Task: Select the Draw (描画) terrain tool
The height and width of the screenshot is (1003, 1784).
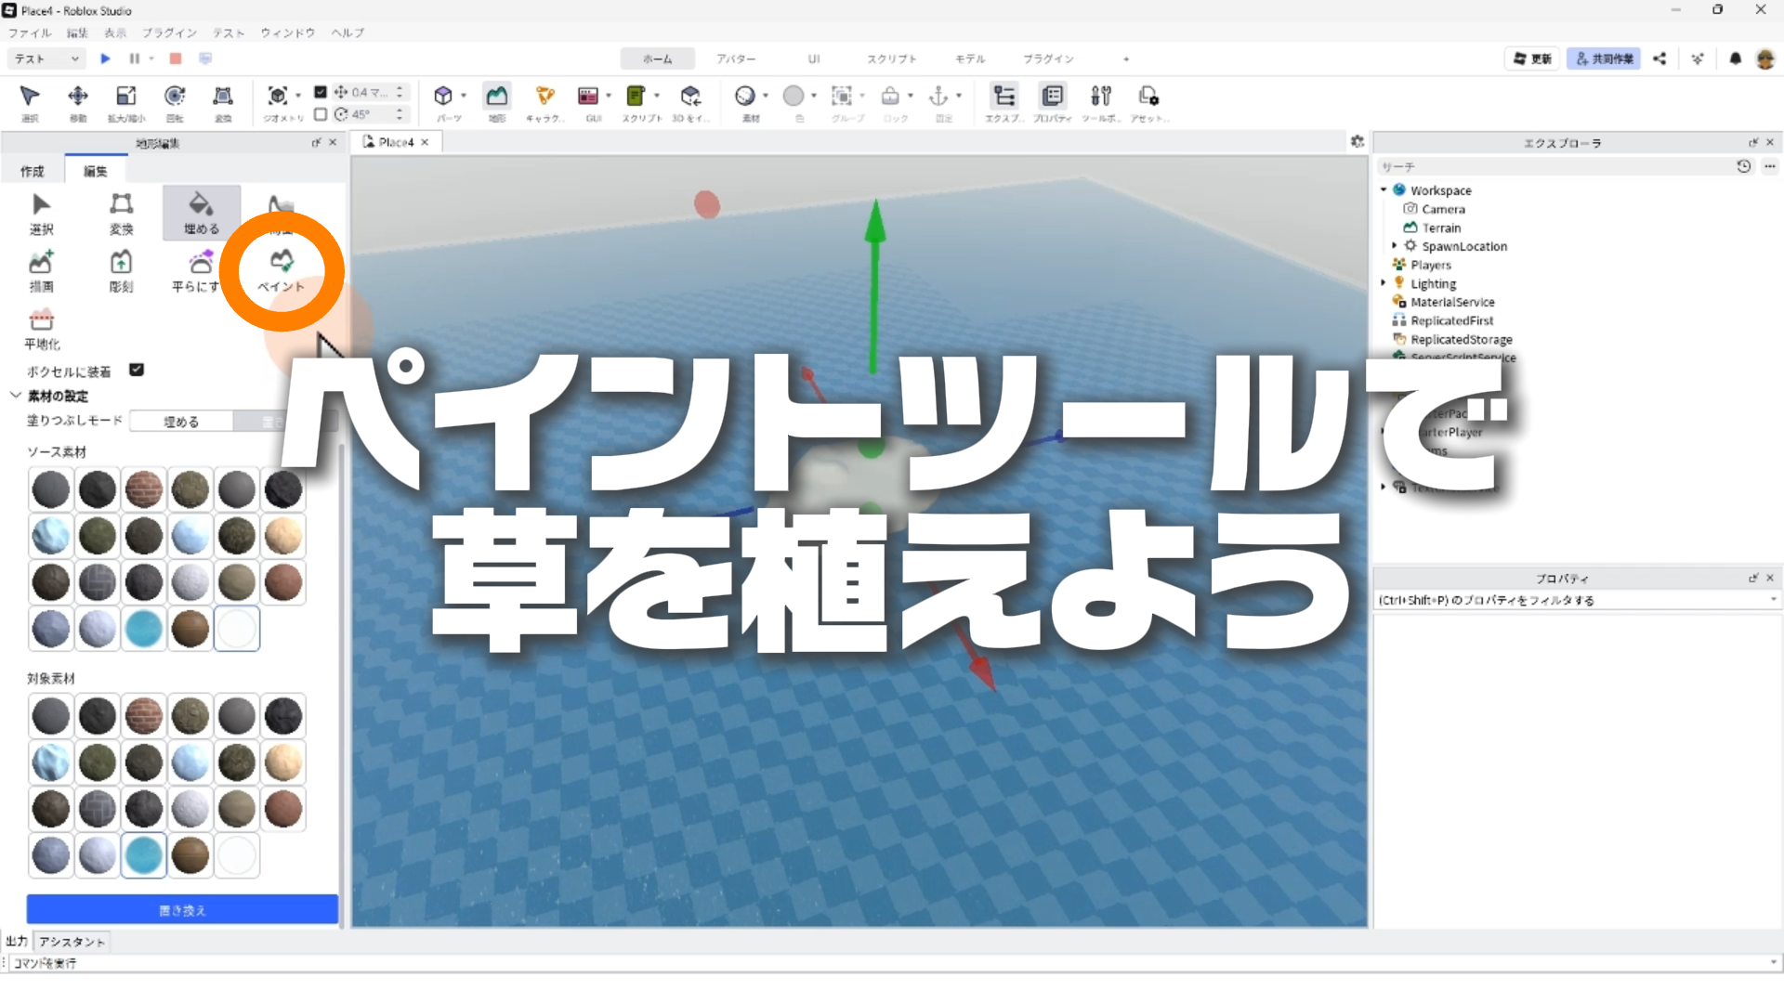Action: [42, 269]
